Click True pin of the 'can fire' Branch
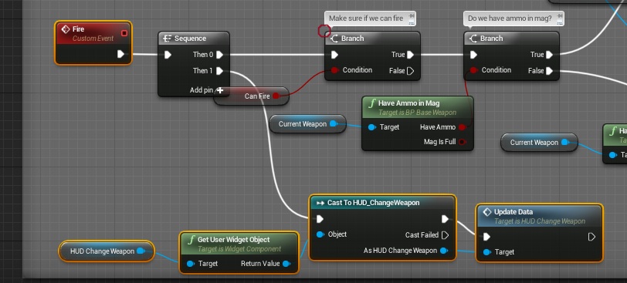The height and width of the screenshot is (283, 627). 410,54
